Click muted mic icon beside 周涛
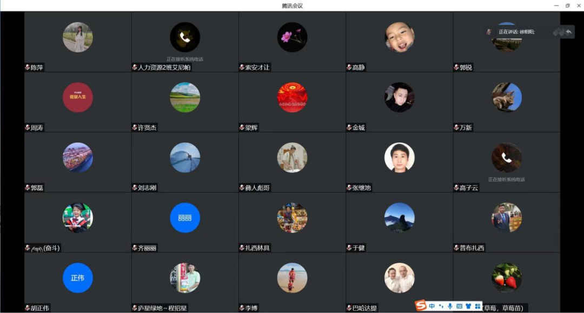The width and height of the screenshot is (584, 313). 27,127
